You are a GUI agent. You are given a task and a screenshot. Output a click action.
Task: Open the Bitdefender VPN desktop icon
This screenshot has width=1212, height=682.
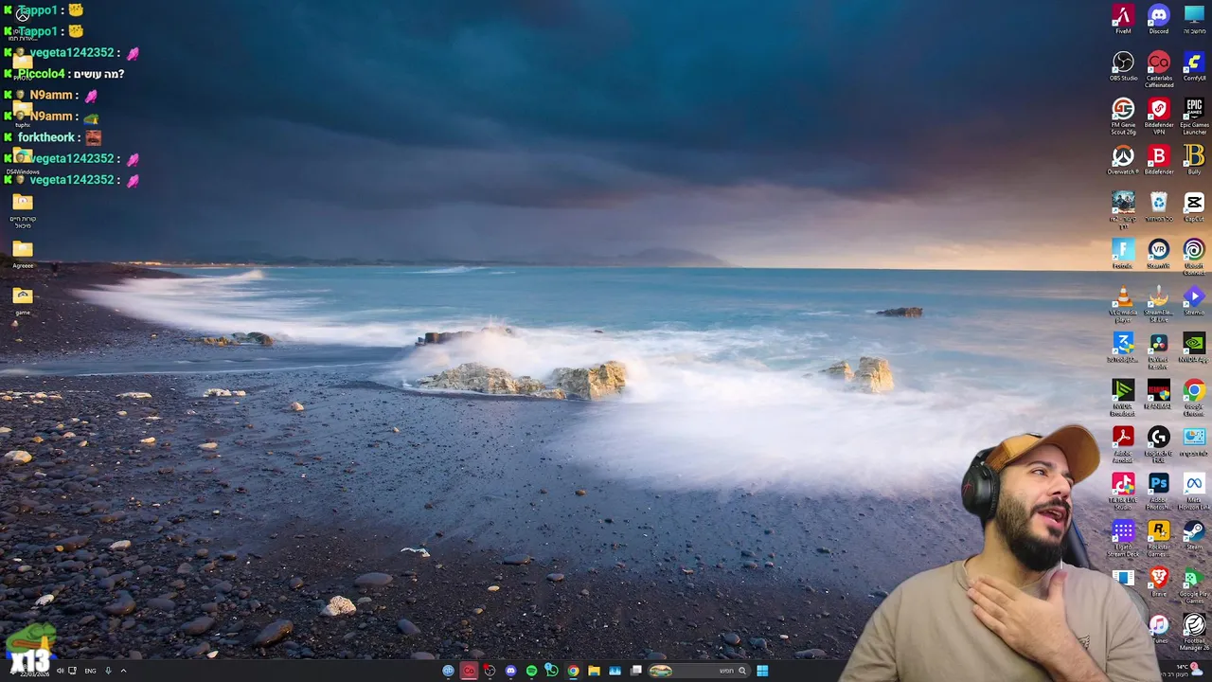(1158, 117)
